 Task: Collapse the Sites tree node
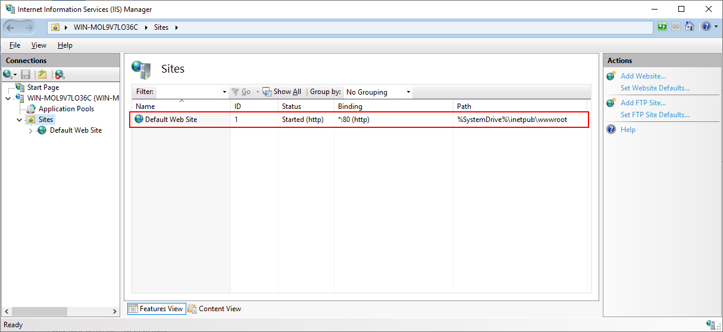20,120
